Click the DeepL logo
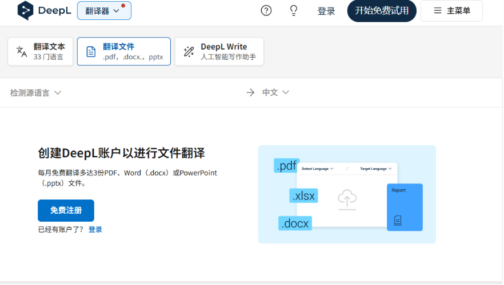The width and height of the screenshot is (504, 285). point(44,11)
